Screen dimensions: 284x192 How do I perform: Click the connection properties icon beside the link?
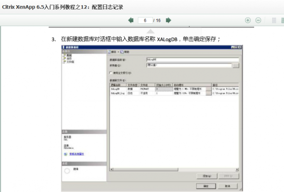66,154
